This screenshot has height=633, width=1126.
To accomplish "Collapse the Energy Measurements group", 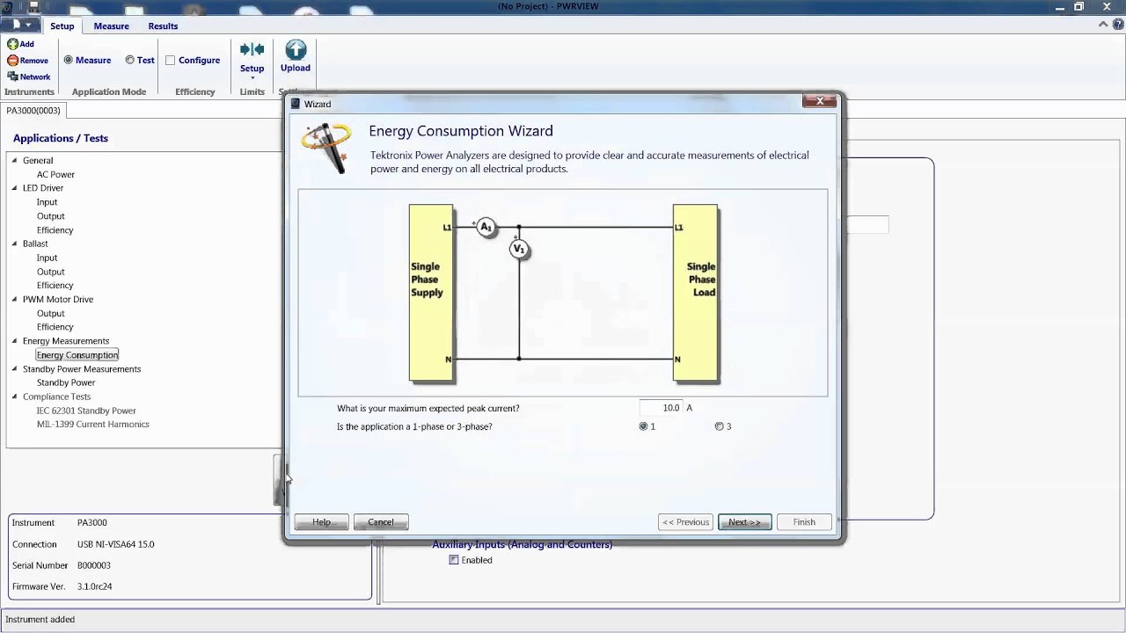I will (x=14, y=341).
